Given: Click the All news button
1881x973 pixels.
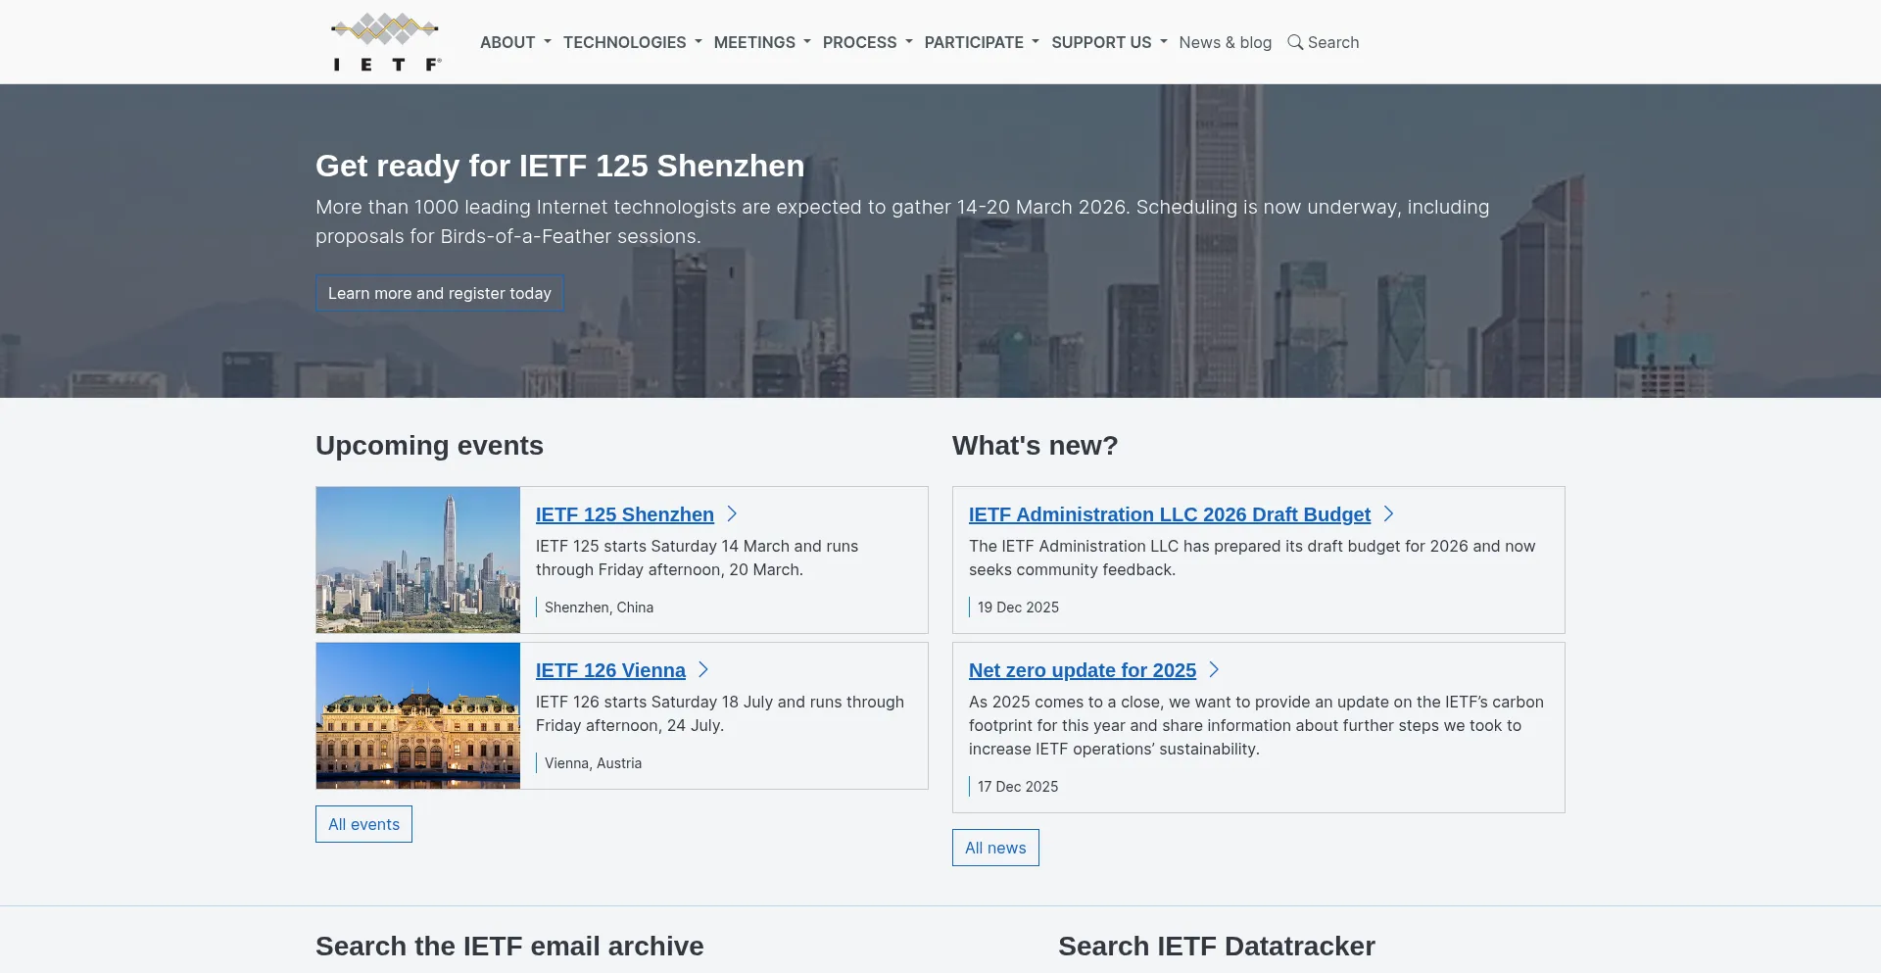Looking at the screenshot, I should point(995,848).
